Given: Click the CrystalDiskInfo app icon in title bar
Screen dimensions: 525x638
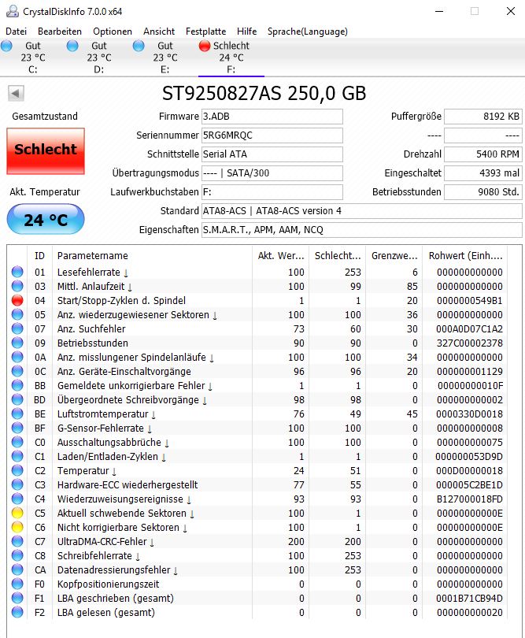Looking at the screenshot, I should [12, 11].
